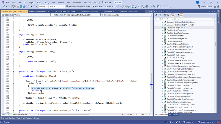Click the Open File folder icon in toolbar

(x=18, y=6)
